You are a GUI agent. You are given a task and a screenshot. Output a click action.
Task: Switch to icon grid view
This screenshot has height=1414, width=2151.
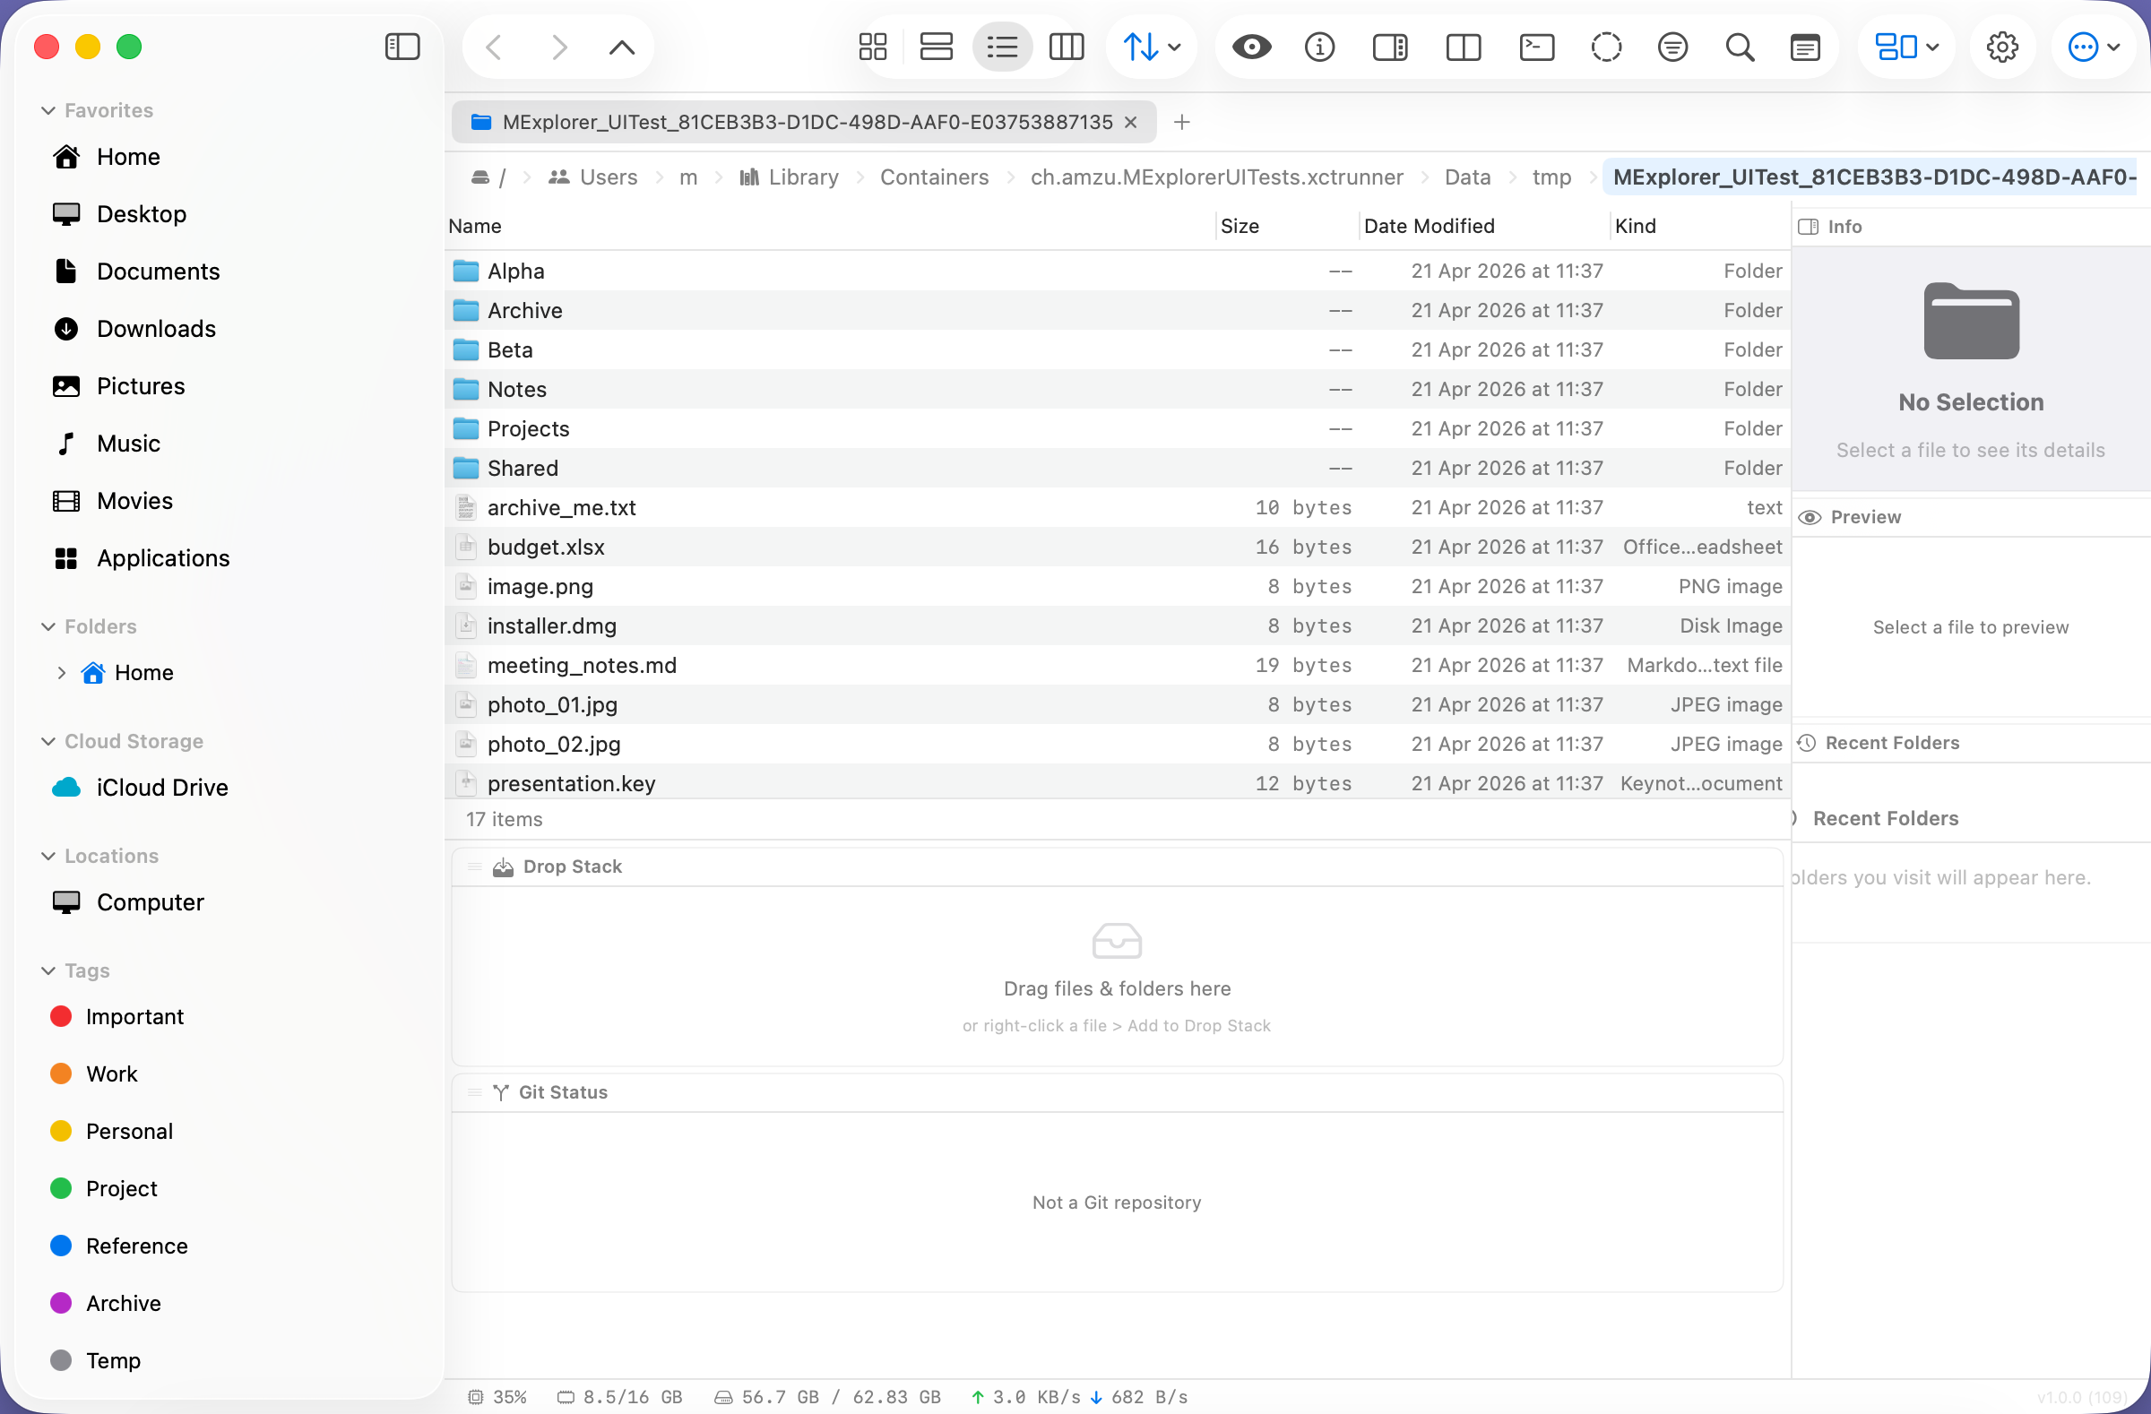(873, 46)
